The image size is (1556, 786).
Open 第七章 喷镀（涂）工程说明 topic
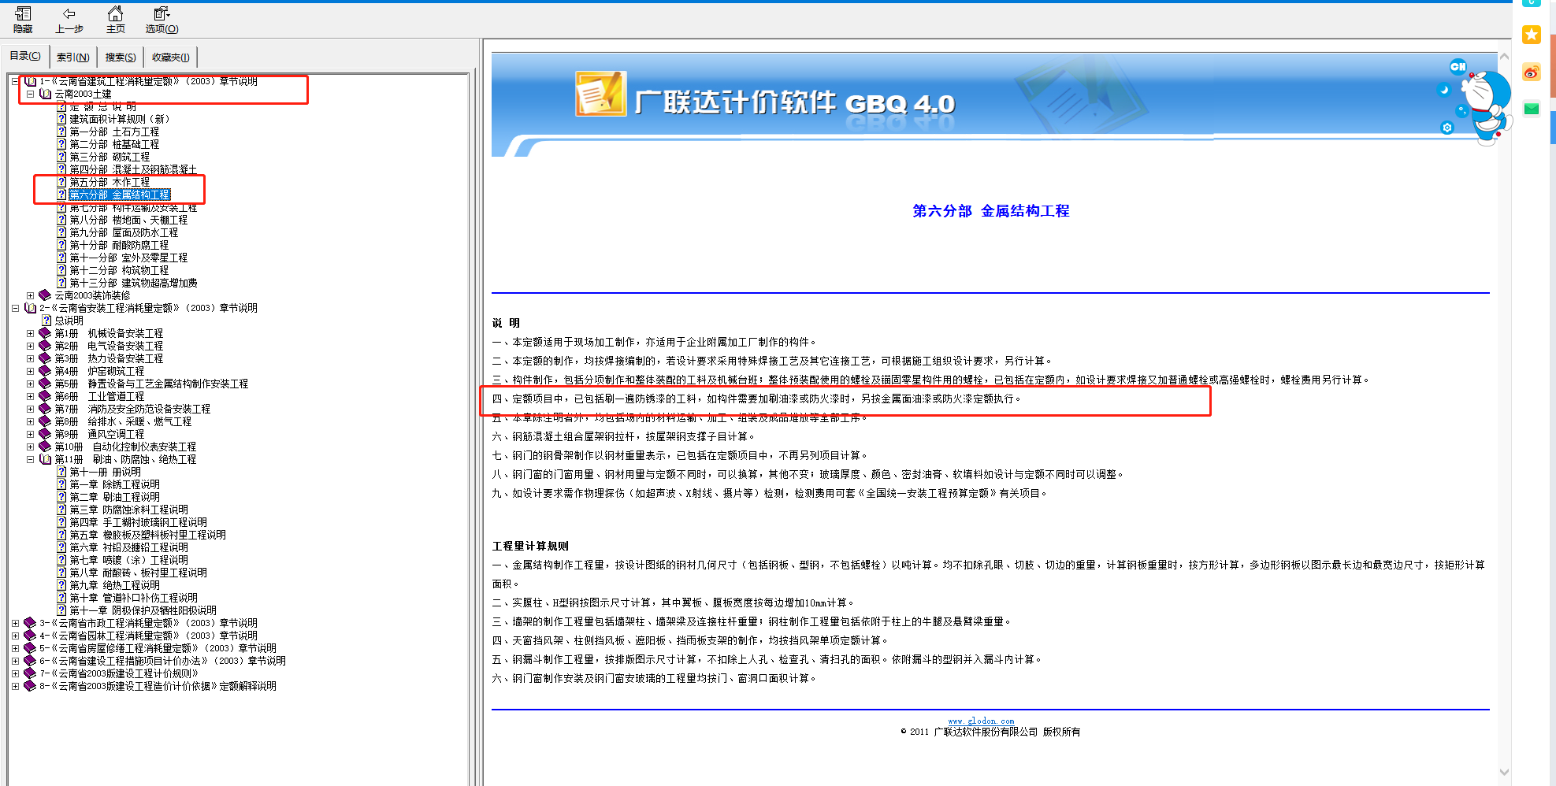pos(128,560)
